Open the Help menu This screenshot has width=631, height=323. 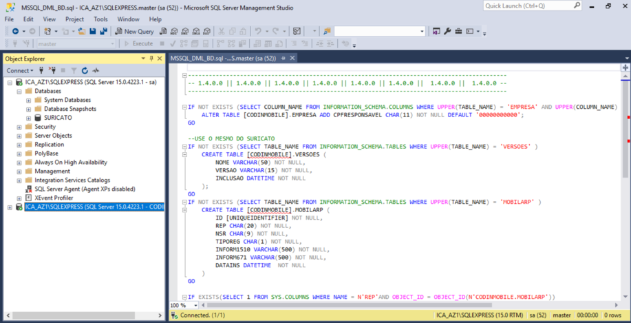pyautogui.click(x=155, y=19)
